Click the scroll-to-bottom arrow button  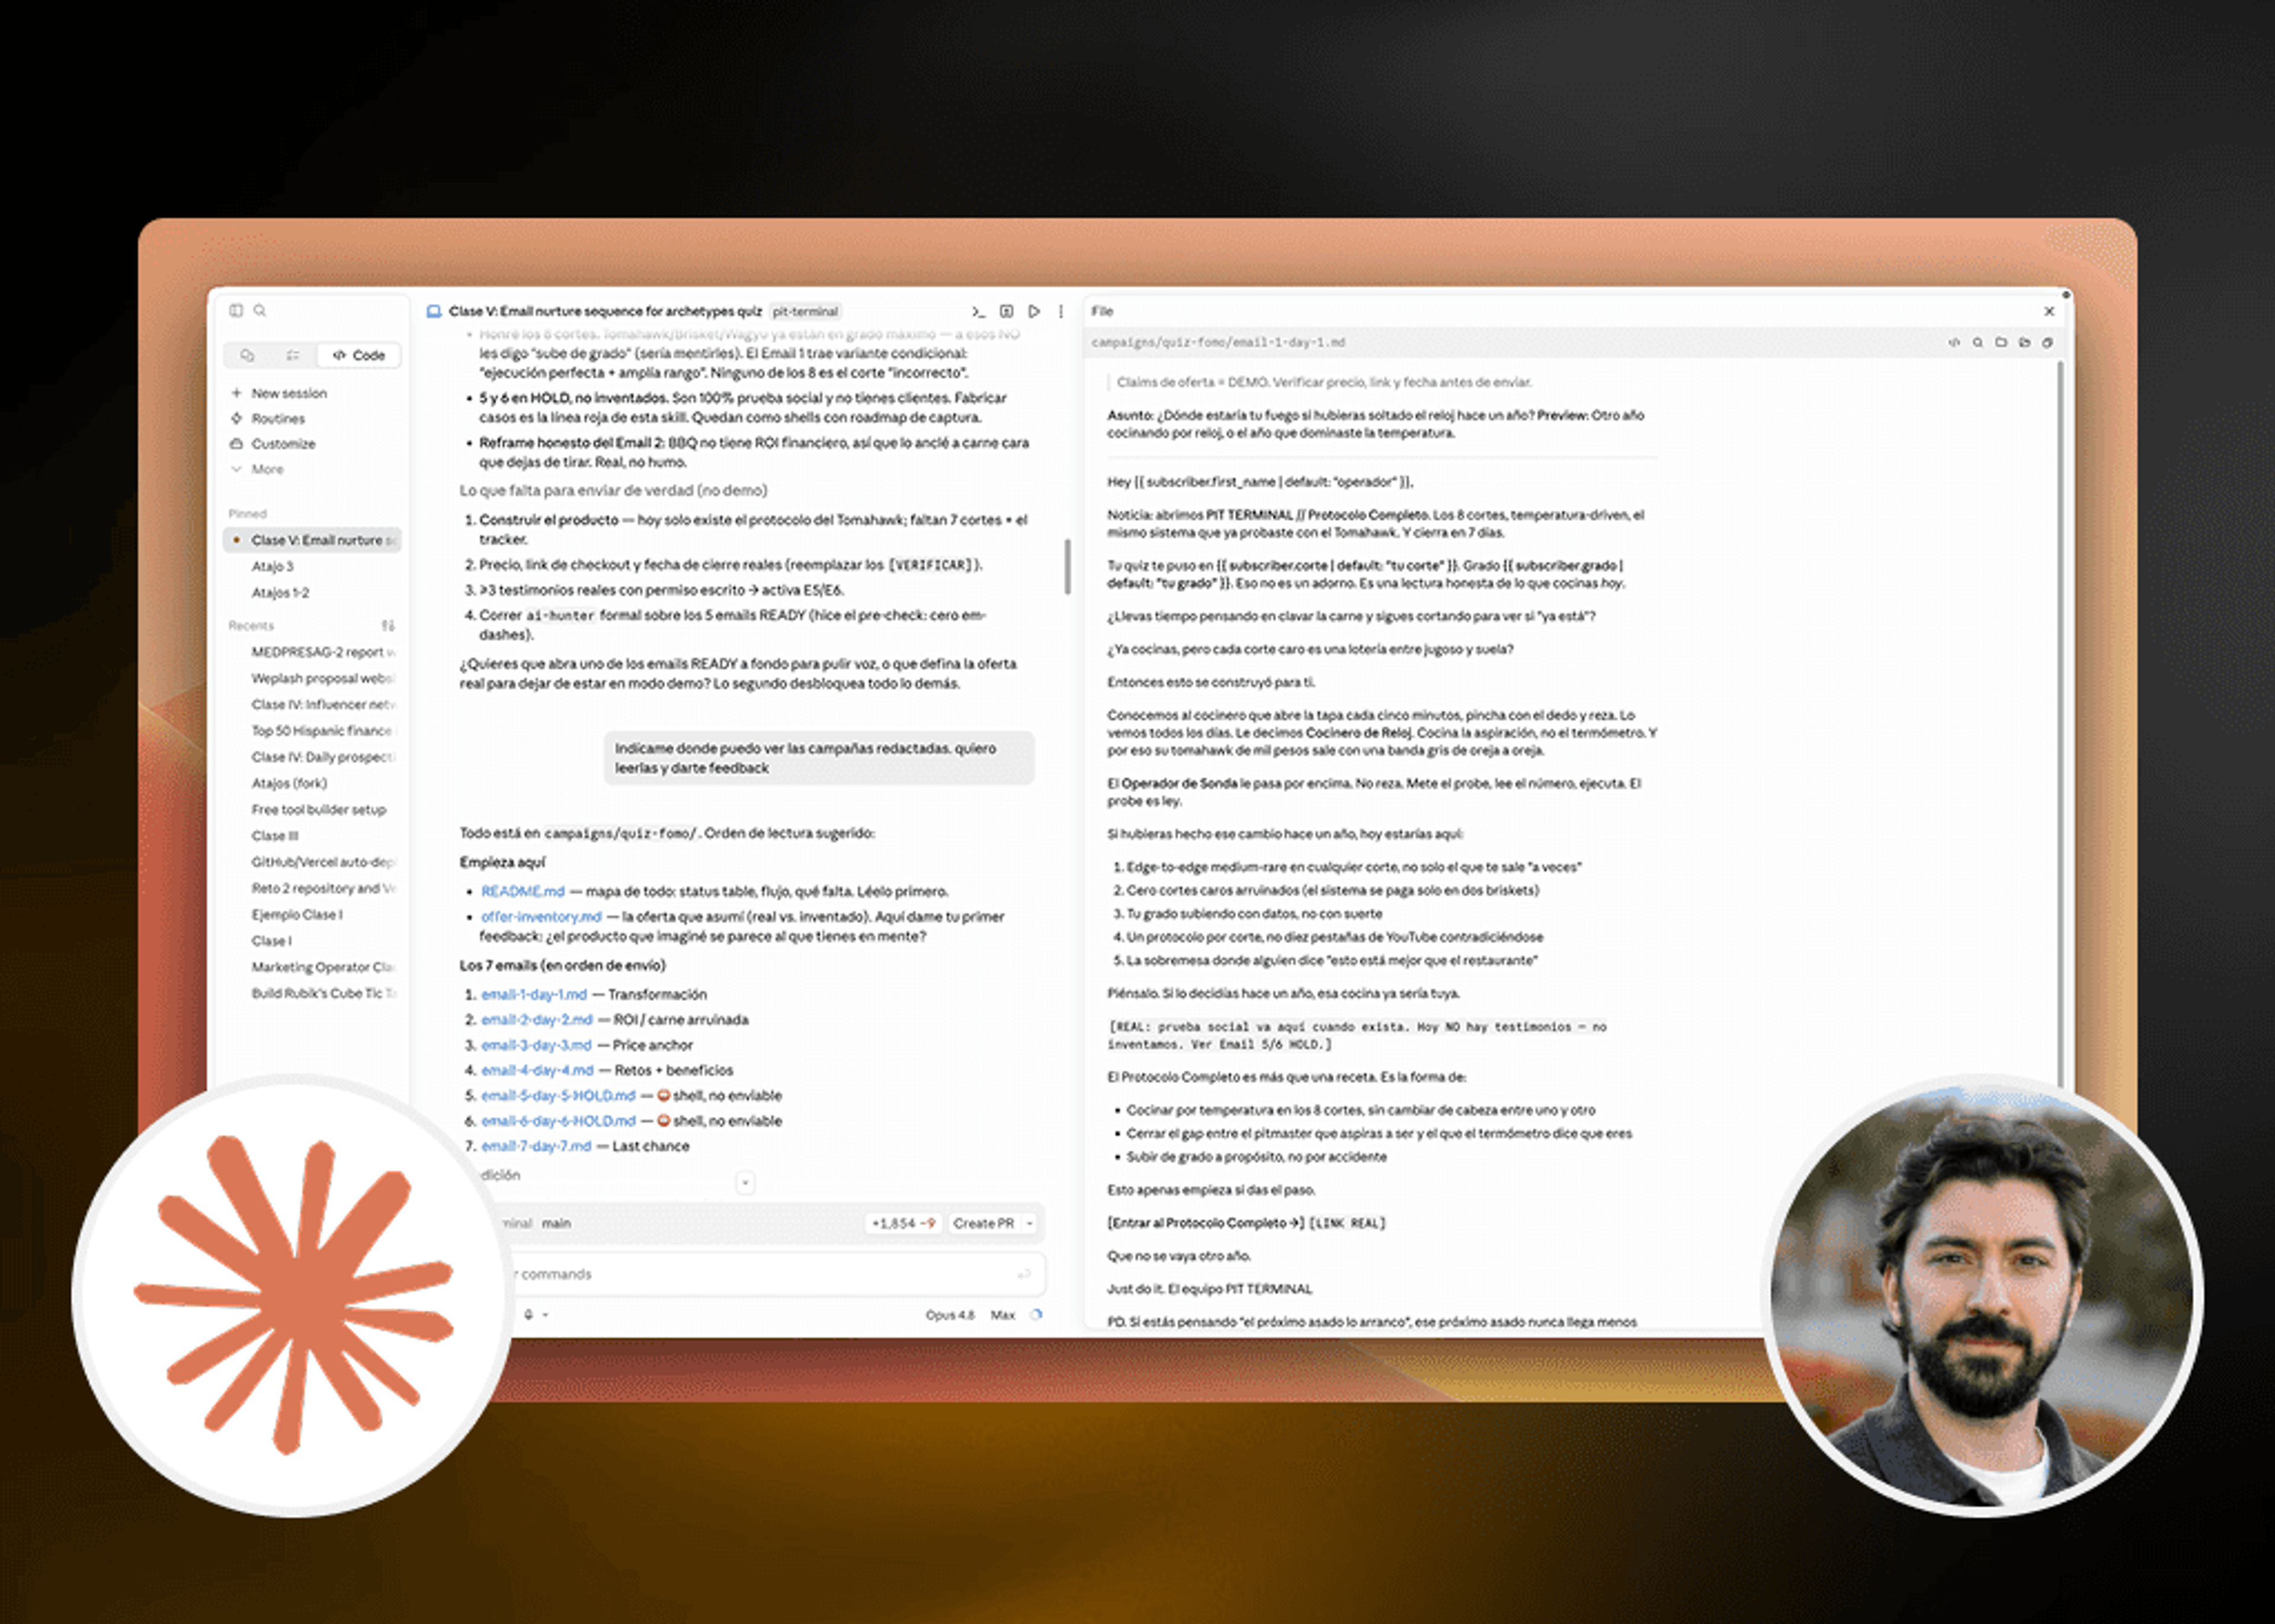click(x=745, y=1183)
